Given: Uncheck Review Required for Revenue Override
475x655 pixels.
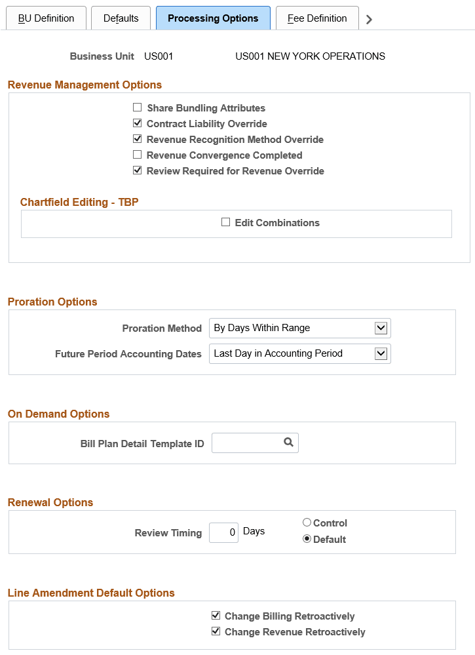Looking at the screenshot, I should pos(138,170).
